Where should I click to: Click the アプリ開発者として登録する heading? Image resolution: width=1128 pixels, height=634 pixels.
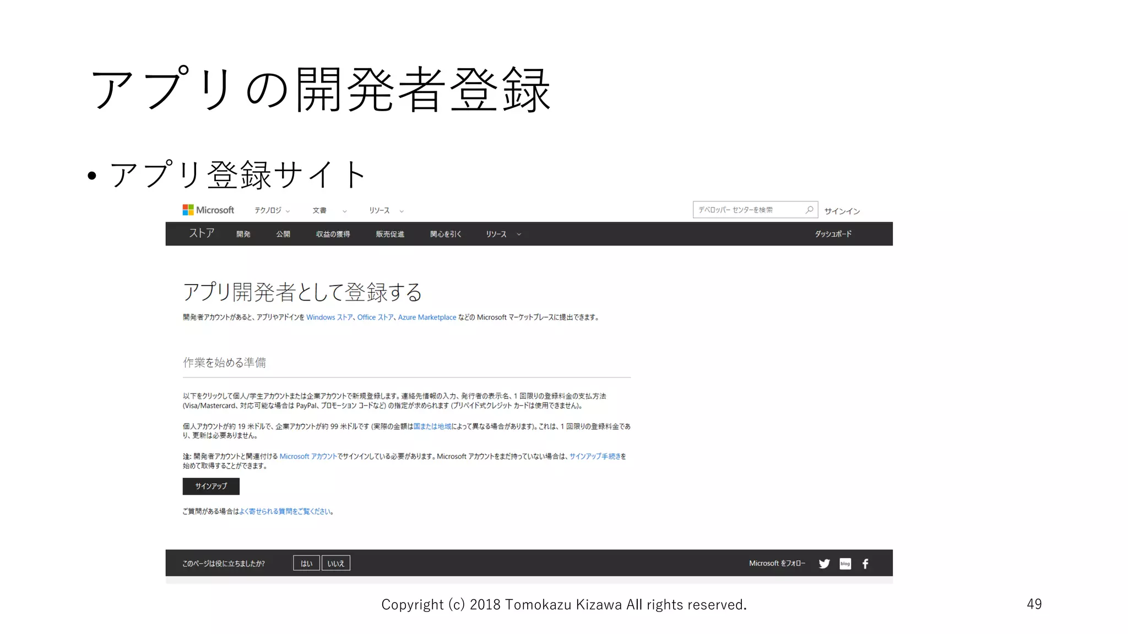coord(302,292)
